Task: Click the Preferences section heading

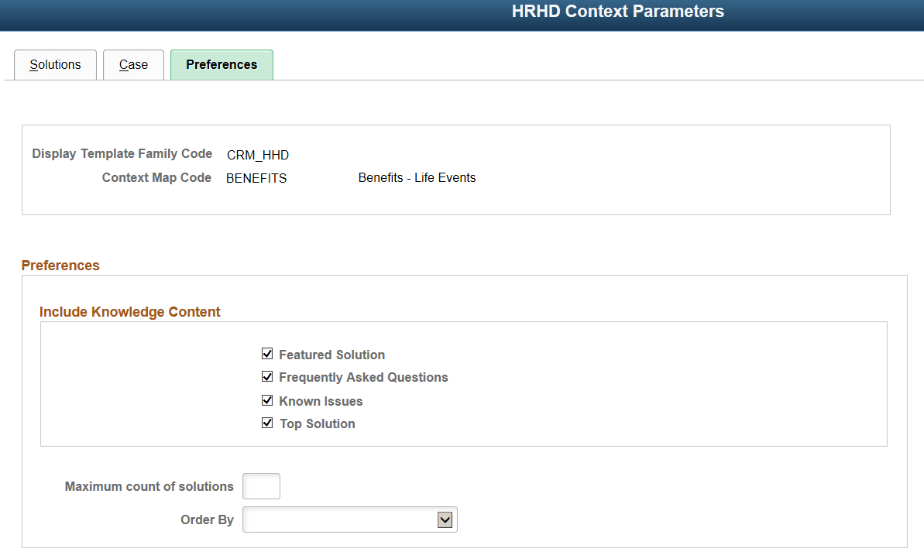Action: click(60, 266)
